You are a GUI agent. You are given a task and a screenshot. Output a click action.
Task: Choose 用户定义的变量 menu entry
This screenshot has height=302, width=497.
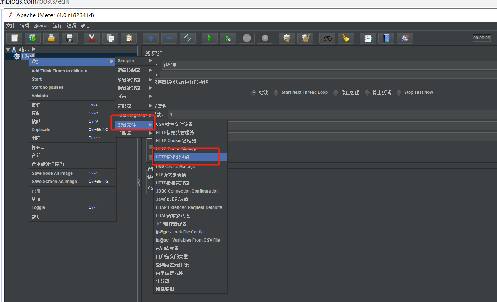point(190,257)
